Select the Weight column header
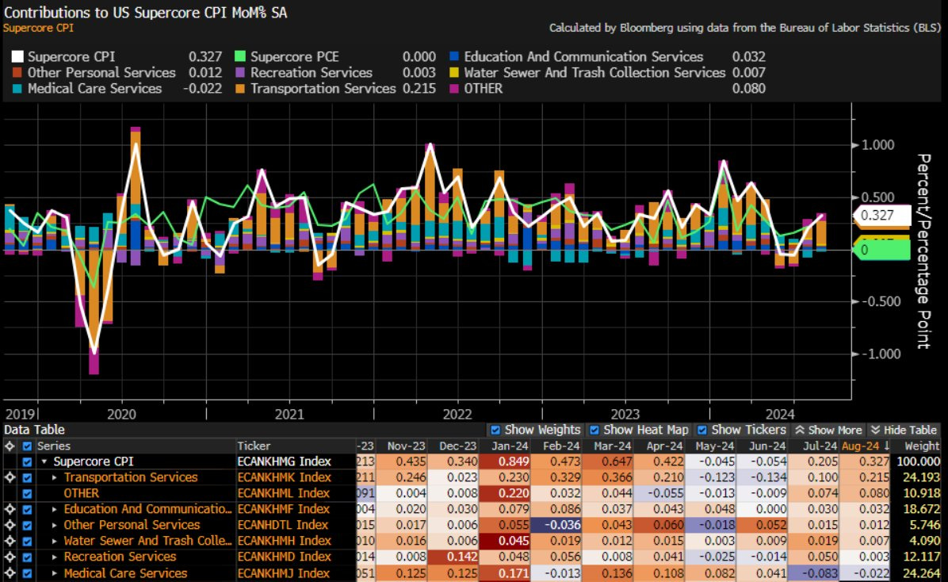Image resolution: width=948 pixels, height=582 pixels. click(921, 446)
